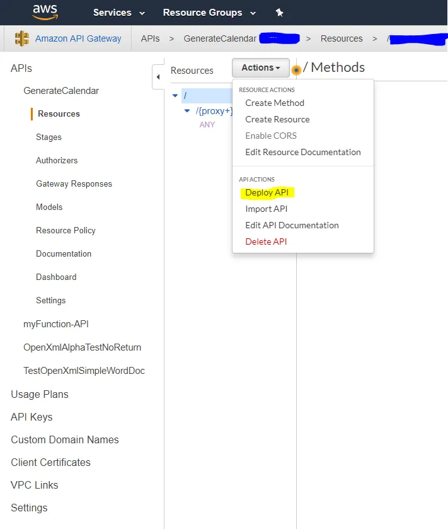The height and width of the screenshot is (529, 448).
Task: Choose Create Resource menu item
Action: [277, 119]
